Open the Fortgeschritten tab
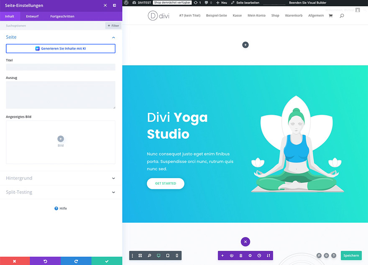Screen dimensions: 368x265 62,16
